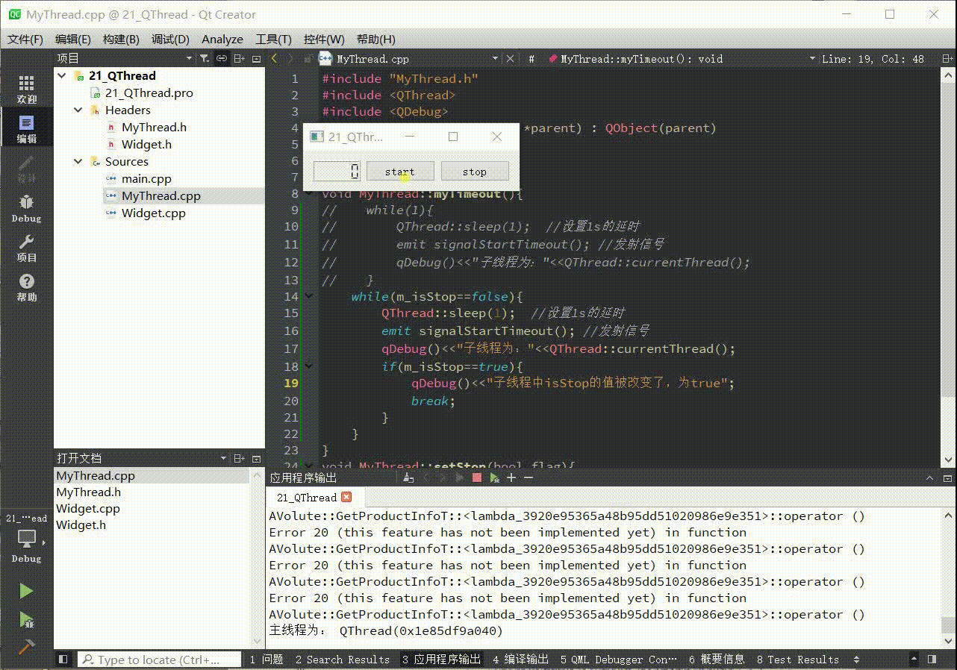Open the 欢迎 (Welcome) mode
This screenshot has height=670, width=957.
pos(27,90)
